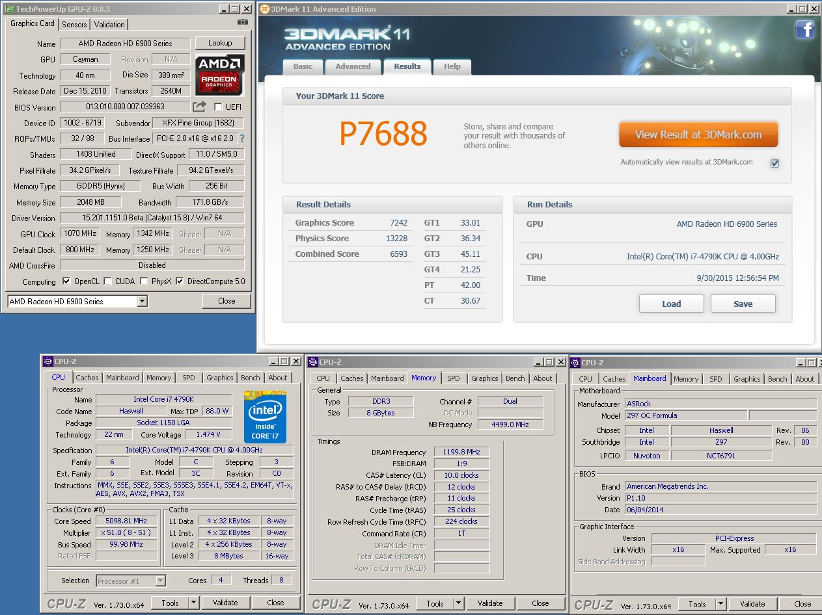Uncheck automatically view results at 3DMark.com
Screen dimensions: 822x615
[774, 163]
